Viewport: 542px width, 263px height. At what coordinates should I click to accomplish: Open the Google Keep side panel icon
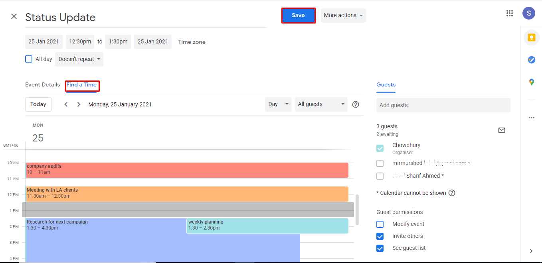coord(531,37)
